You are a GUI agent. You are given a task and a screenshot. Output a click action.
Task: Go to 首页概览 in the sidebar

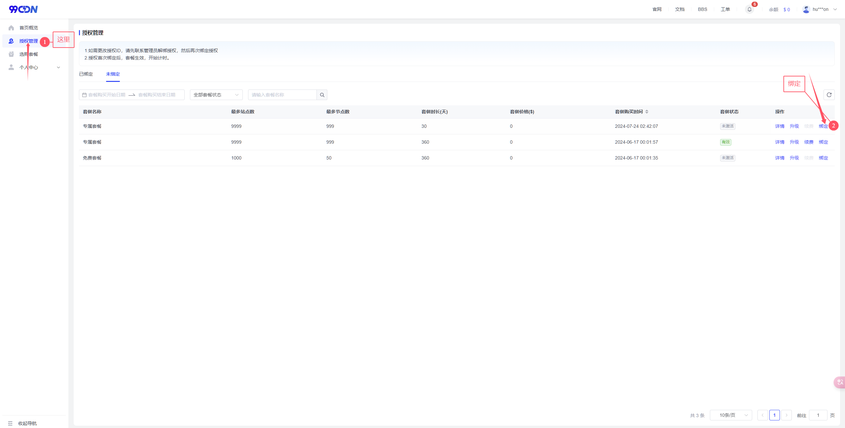[28, 28]
